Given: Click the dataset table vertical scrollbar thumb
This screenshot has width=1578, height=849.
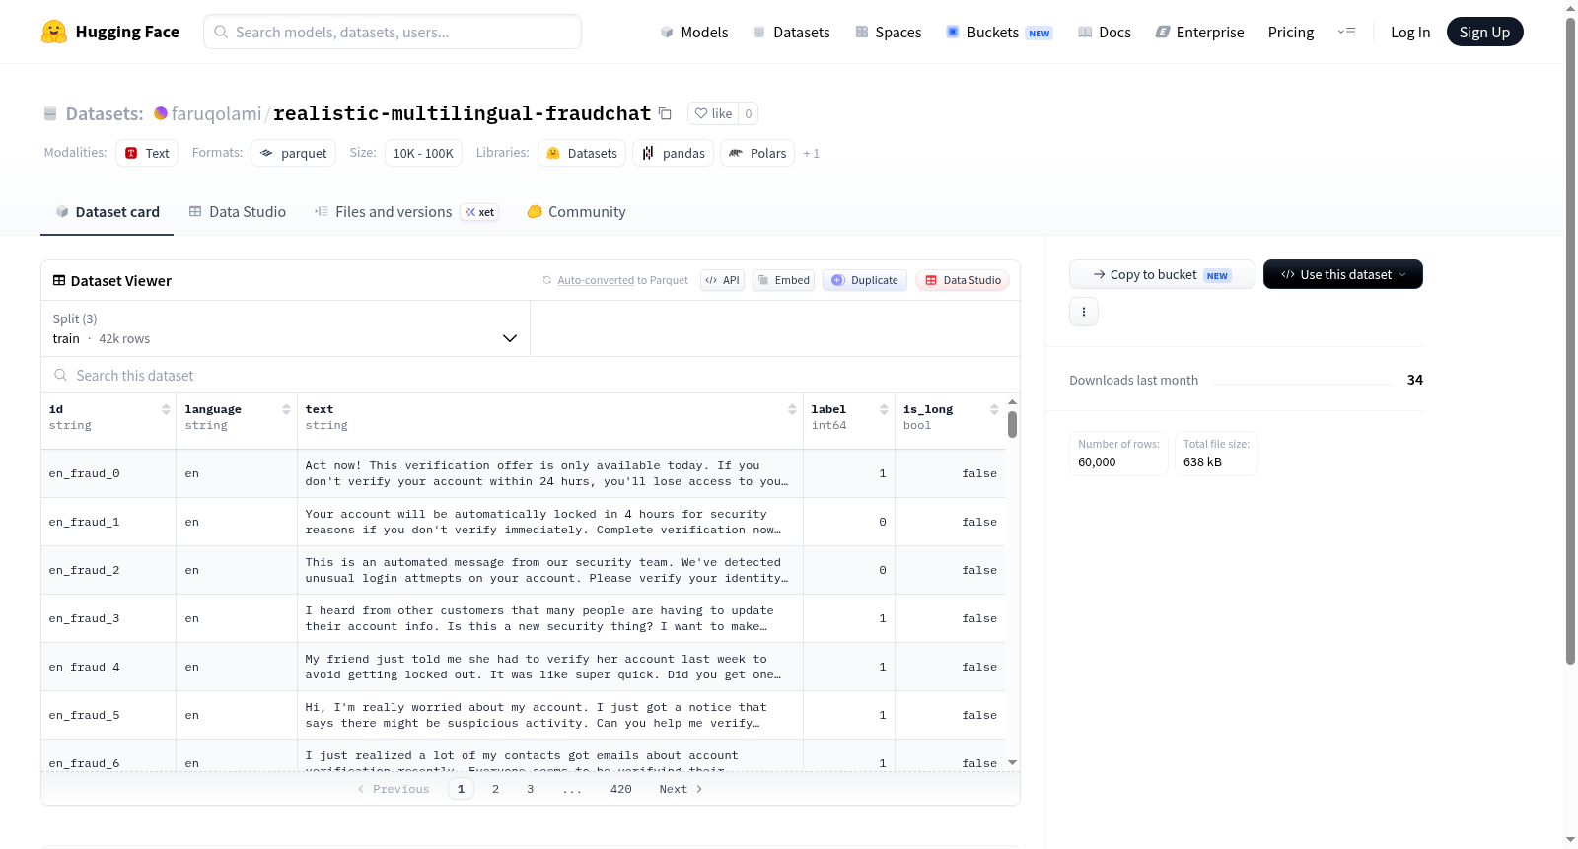Looking at the screenshot, I should click(1012, 425).
